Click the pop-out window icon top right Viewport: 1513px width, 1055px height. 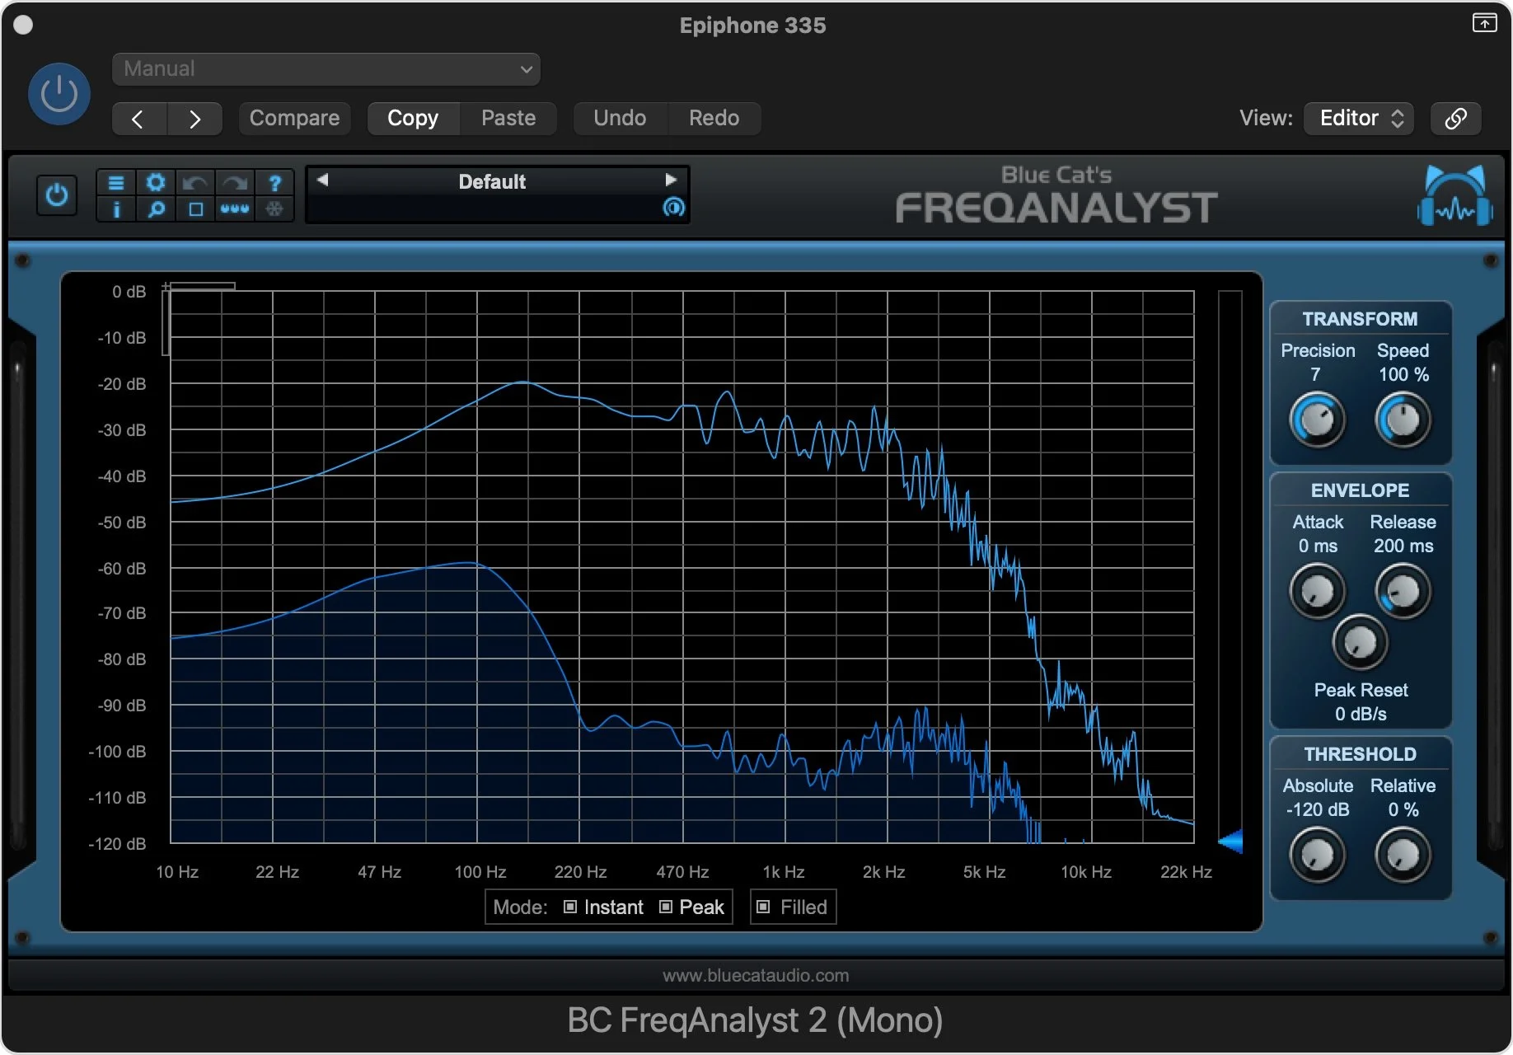click(1484, 23)
